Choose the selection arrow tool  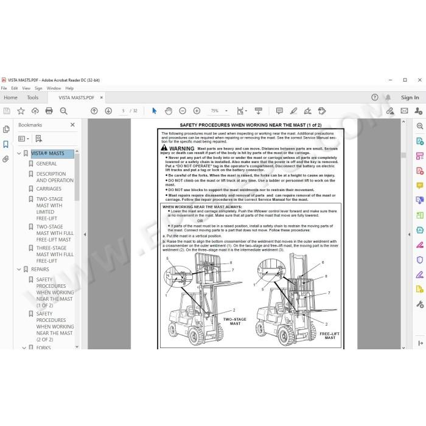155,111
